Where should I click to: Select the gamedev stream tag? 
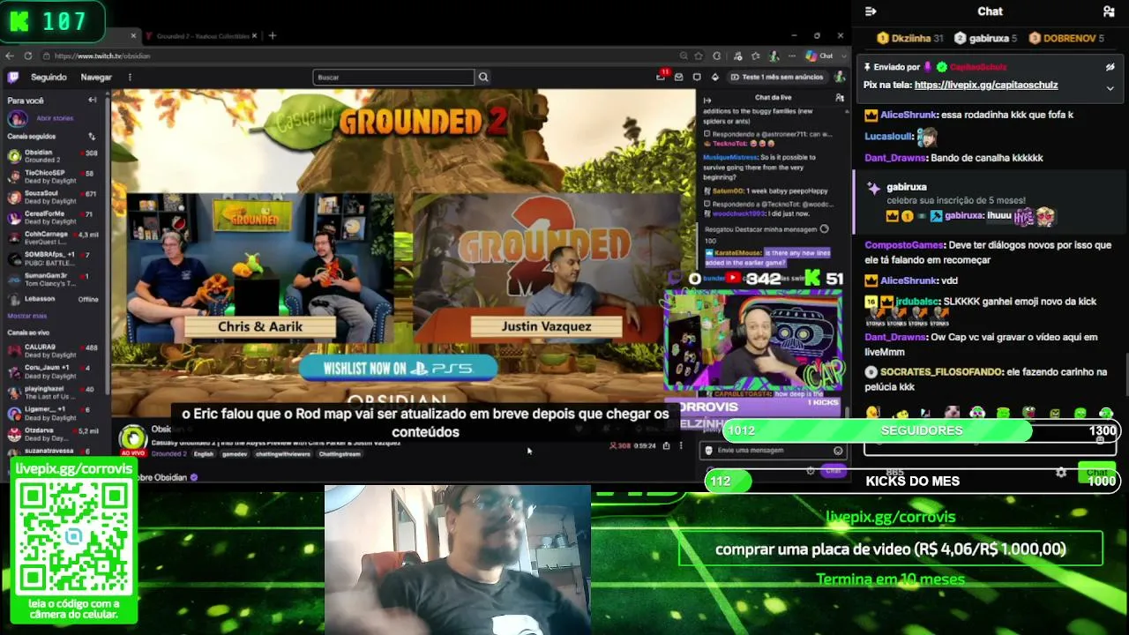pyautogui.click(x=235, y=454)
